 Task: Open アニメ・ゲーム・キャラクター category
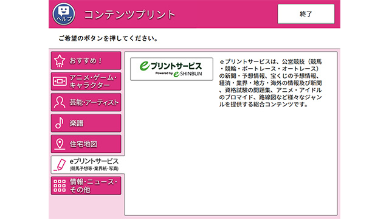pyautogui.click(x=86, y=82)
